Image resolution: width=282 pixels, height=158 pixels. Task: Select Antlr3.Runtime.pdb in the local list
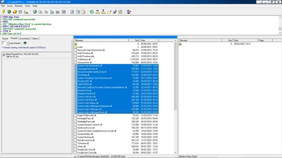[116, 56]
